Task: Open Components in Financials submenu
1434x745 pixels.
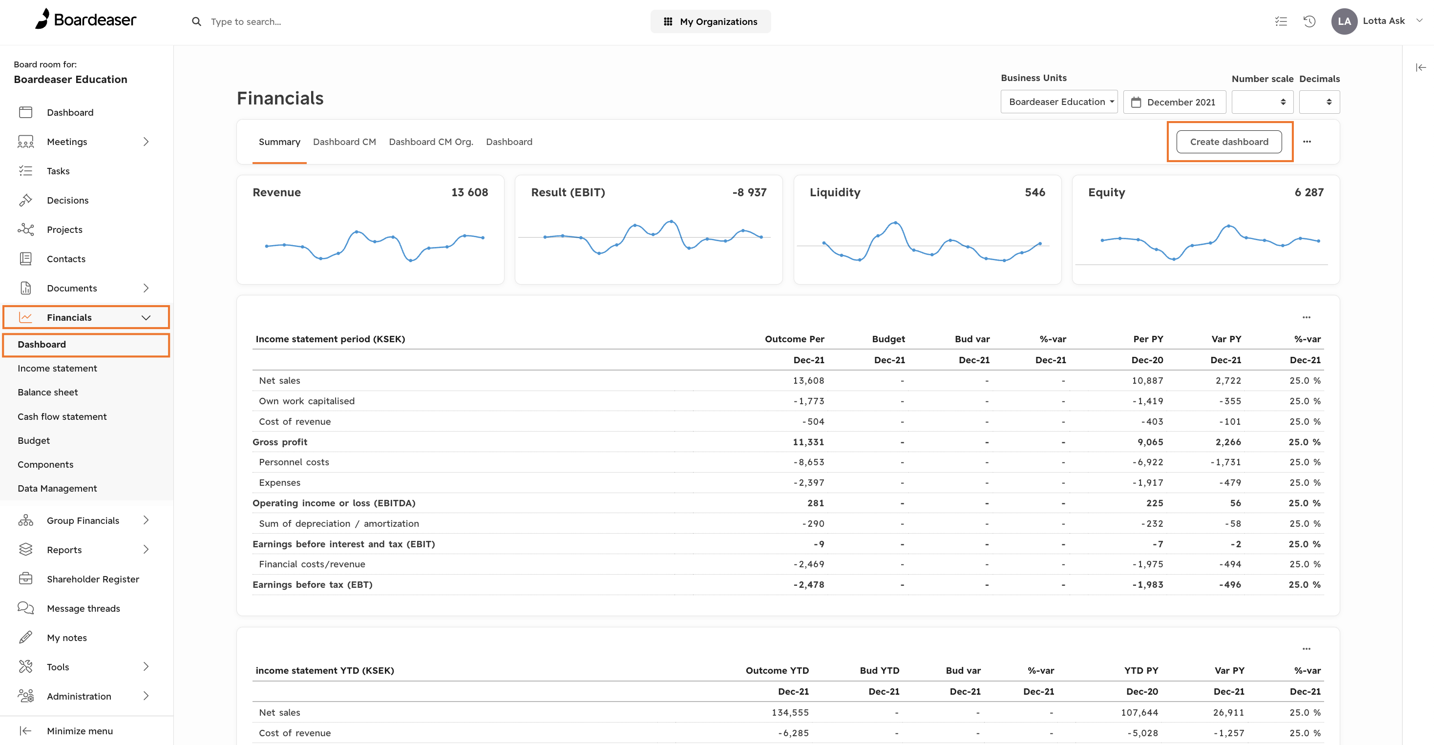Action: (45, 465)
